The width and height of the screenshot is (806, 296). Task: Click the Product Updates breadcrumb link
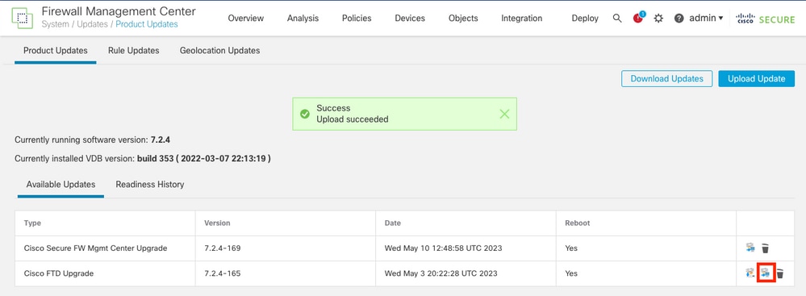pyautogui.click(x=147, y=24)
